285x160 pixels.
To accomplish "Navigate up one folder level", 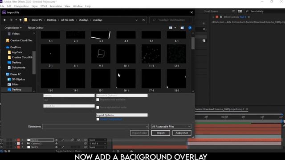I will (20, 20).
